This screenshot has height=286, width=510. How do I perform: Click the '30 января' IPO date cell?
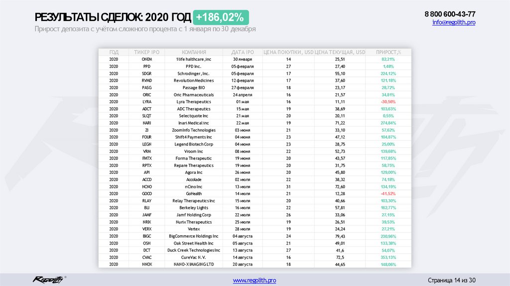[x=243, y=59]
